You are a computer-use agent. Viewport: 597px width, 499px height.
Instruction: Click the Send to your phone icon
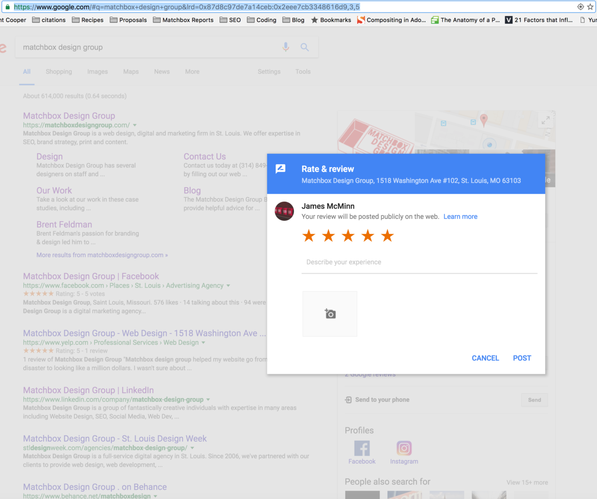coord(348,400)
